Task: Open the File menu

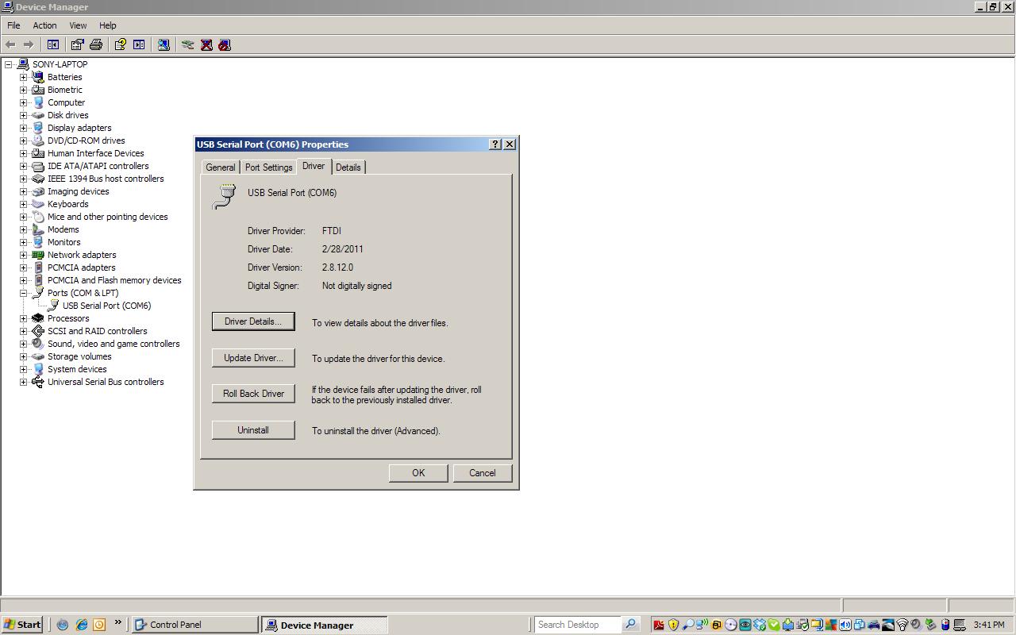Action: [x=13, y=25]
